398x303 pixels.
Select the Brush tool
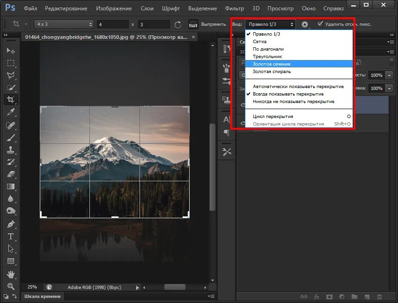[11, 138]
